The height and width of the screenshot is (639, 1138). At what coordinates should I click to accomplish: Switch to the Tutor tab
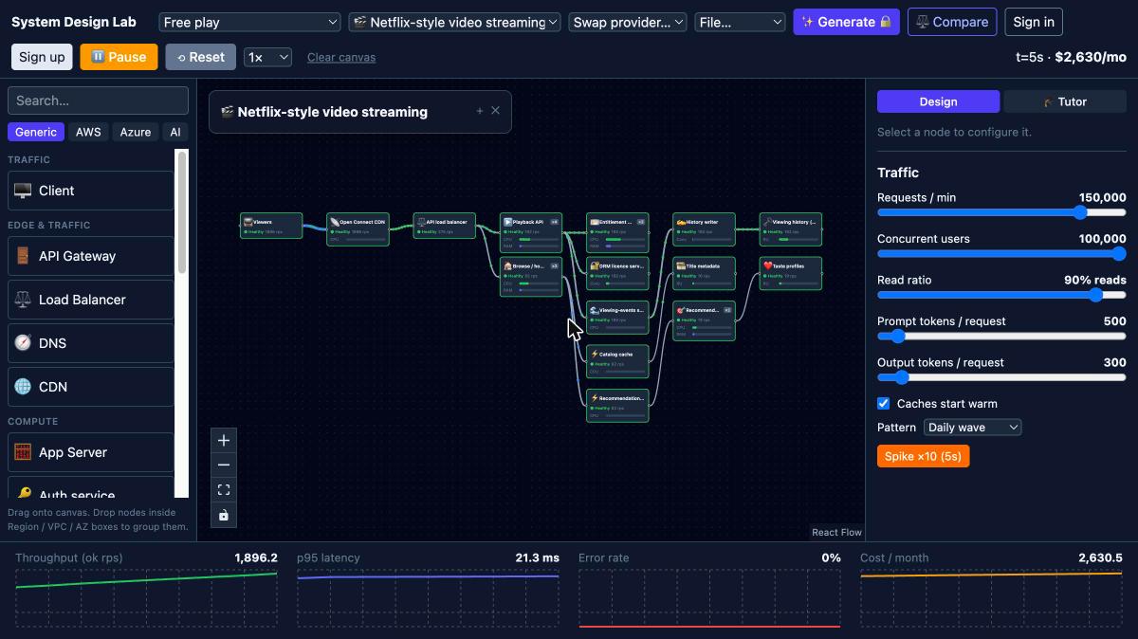click(x=1065, y=101)
